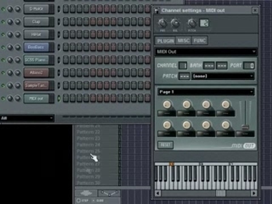Viewport: 272px width, 204px height.
Task: Open the Page 1 controller page dropdown
Action: point(206,92)
